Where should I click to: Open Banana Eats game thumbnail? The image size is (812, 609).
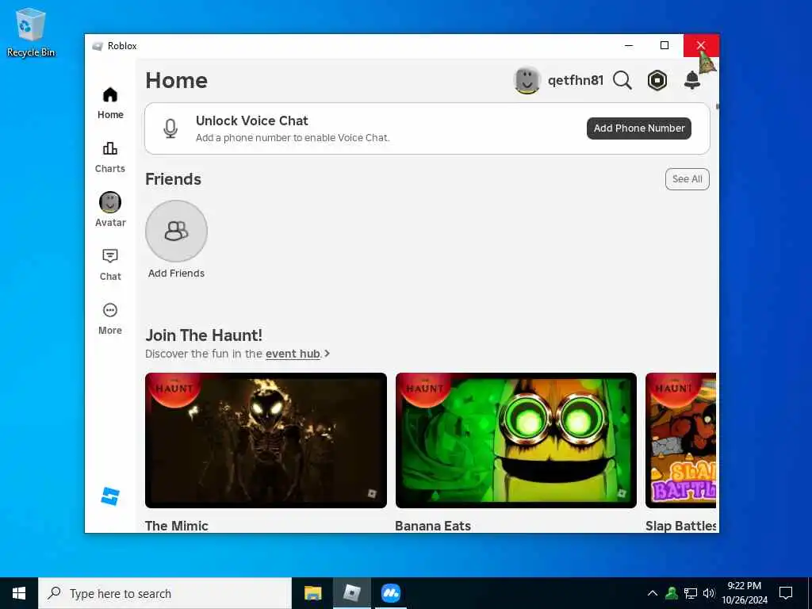[x=515, y=440]
